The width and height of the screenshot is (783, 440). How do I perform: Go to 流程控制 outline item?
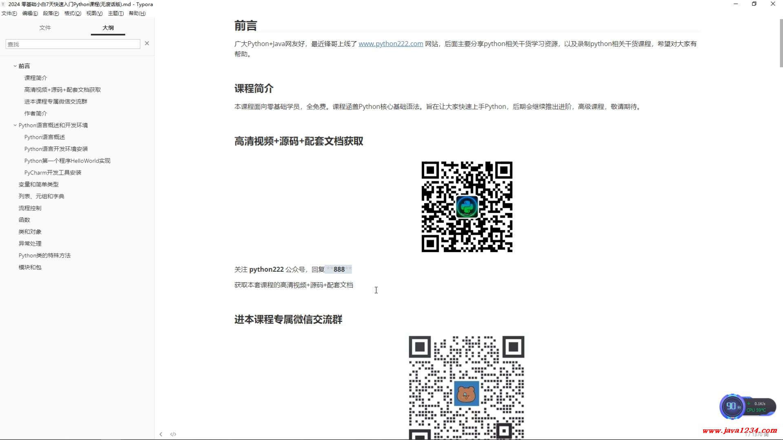[x=30, y=208]
